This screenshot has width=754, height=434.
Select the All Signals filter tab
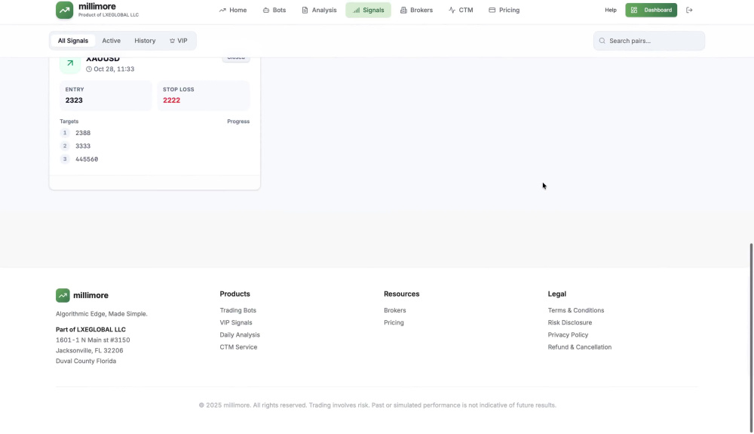pos(73,41)
